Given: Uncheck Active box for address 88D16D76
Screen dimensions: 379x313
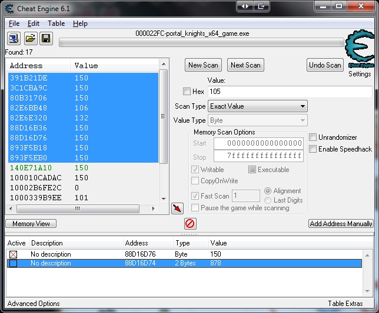Looking at the screenshot, I should point(13,254).
